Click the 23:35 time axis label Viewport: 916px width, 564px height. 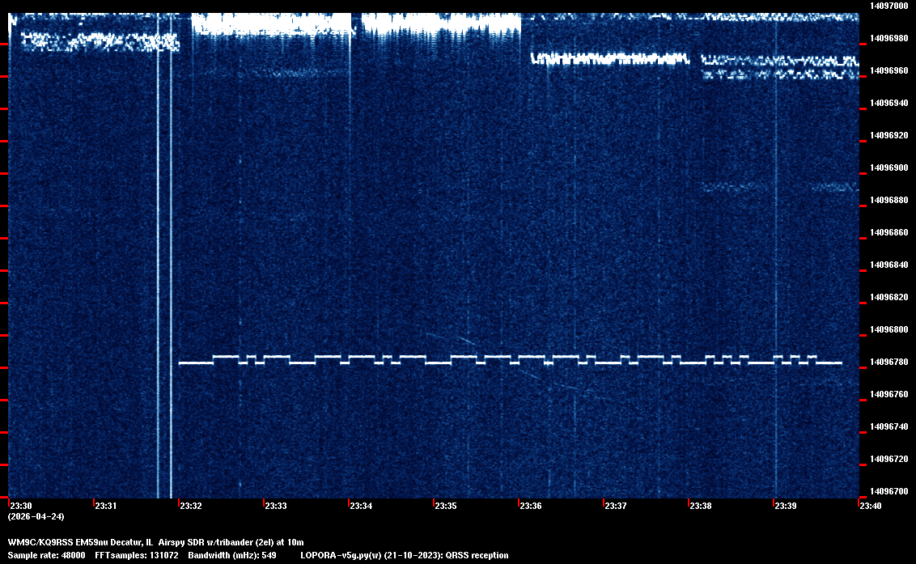[445, 507]
